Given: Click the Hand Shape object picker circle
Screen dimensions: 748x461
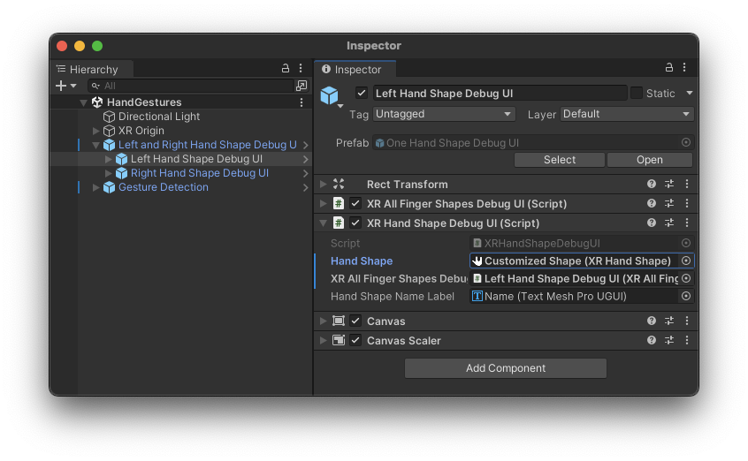Looking at the screenshot, I should [x=685, y=261].
